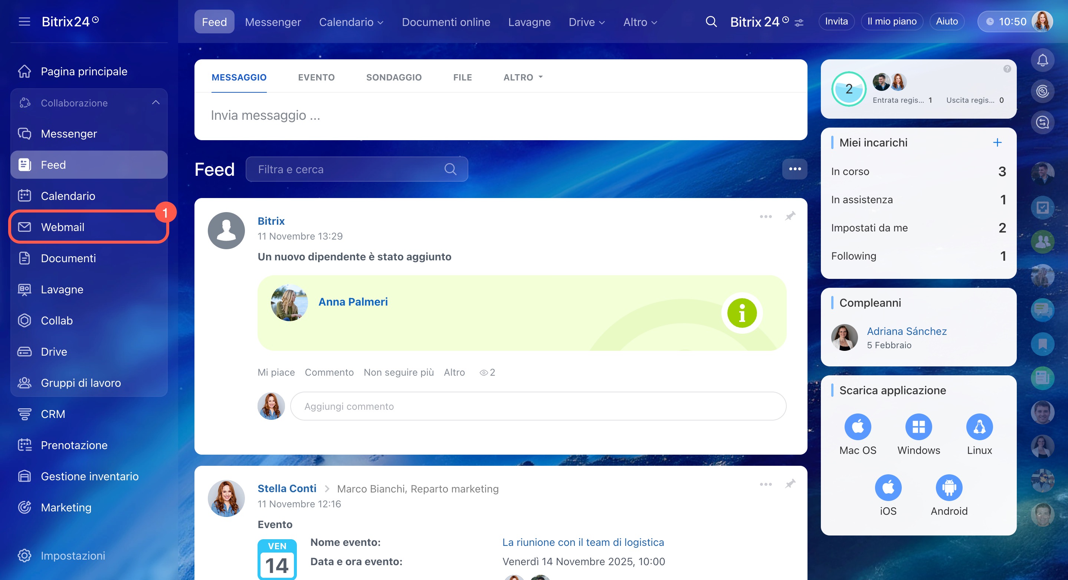Click the Mac OS download icon
1068x580 pixels.
click(x=857, y=426)
